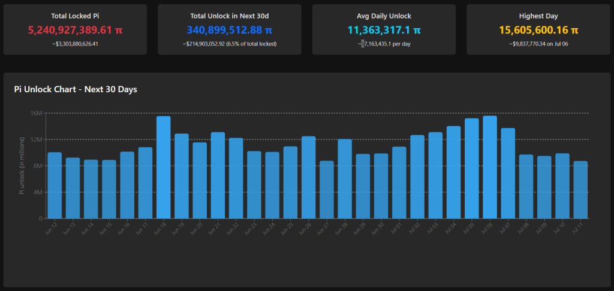Viewport: 614px width, 291px height.
Task: Select the Jun 21 unlock bar
Action: [218, 175]
